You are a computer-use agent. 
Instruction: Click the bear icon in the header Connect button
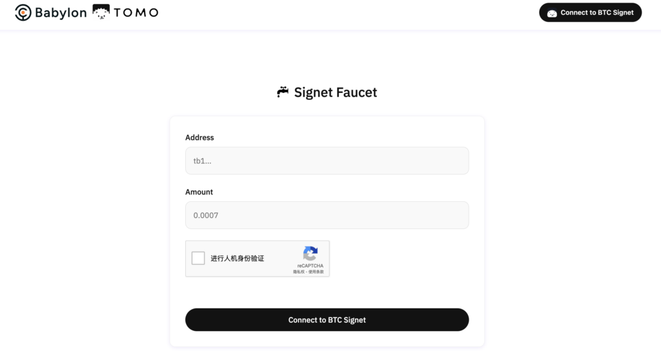(552, 13)
